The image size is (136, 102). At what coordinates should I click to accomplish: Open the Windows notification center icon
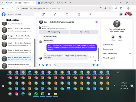[132, 86]
